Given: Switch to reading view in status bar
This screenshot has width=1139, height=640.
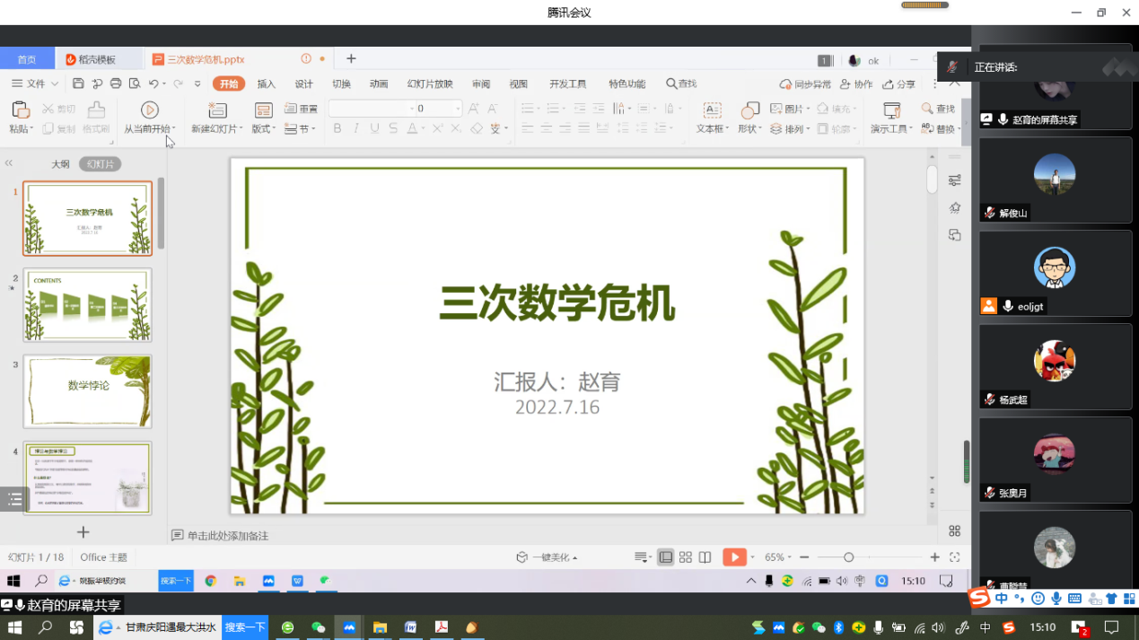Looking at the screenshot, I should [x=705, y=557].
